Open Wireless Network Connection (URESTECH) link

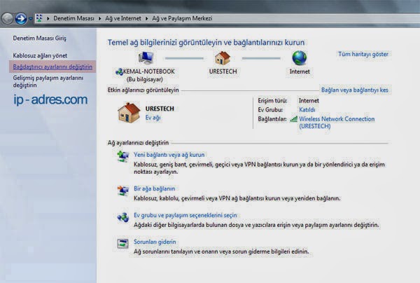pos(337,123)
